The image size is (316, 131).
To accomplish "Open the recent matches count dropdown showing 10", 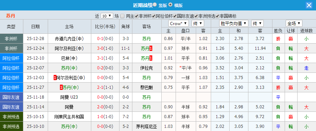I will [x=107, y=16].
